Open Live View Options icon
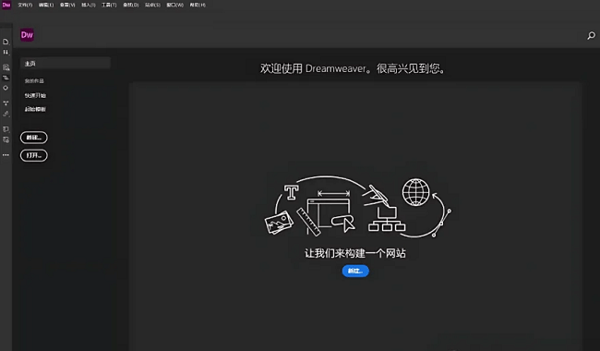 click(x=6, y=67)
